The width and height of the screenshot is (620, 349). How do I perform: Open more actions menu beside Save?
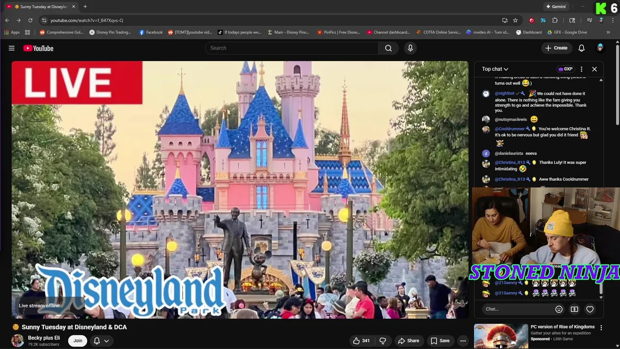click(x=463, y=341)
